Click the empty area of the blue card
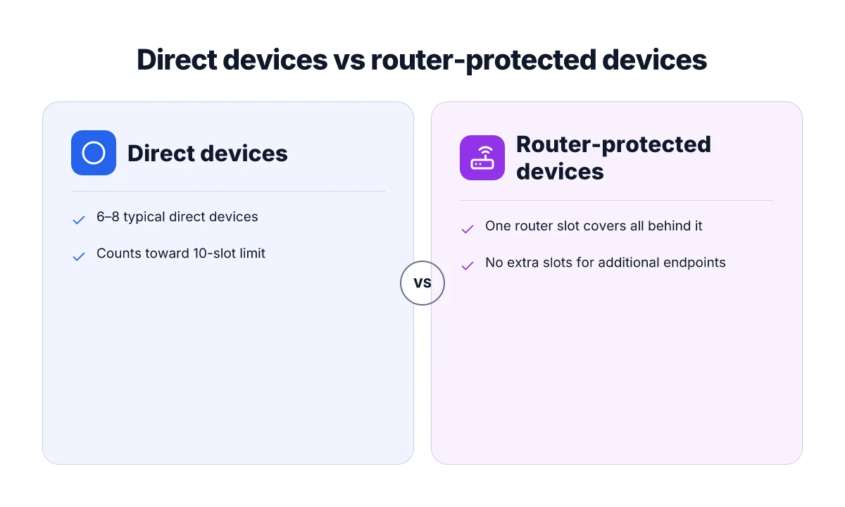The height and width of the screenshot is (507, 845). [x=228, y=366]
